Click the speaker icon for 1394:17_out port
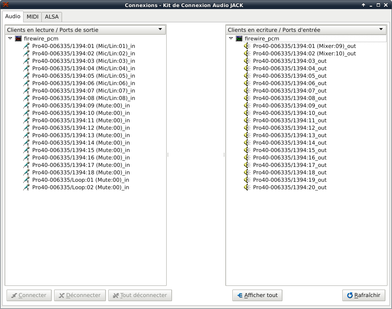This screenshot has width=392, height=309. (x=247, y=165)
